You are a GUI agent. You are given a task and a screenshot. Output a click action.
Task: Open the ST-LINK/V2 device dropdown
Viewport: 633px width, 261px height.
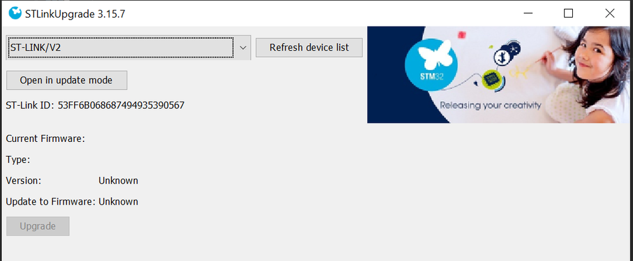(x=129, y=48)
